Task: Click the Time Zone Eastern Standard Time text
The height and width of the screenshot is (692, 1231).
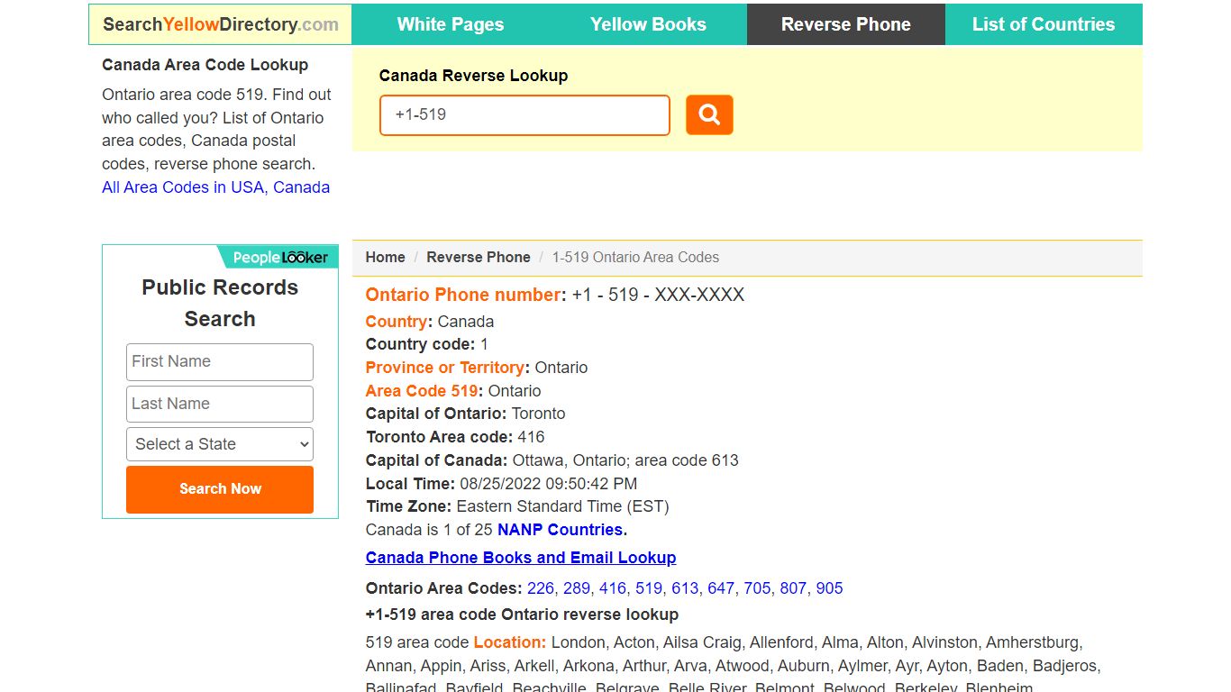Action: (562, 506)
